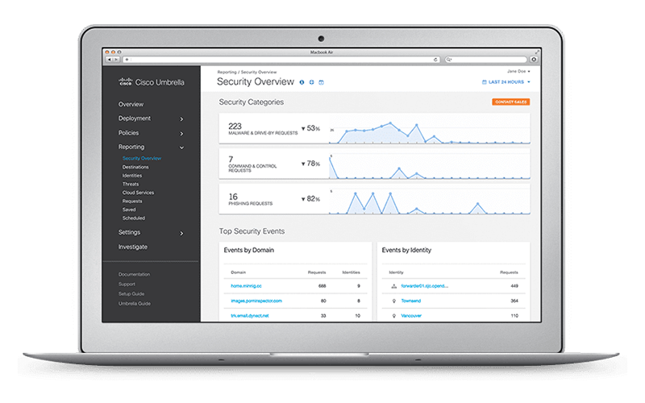Open the Jane Doe user menu

(x=517, y=72)
